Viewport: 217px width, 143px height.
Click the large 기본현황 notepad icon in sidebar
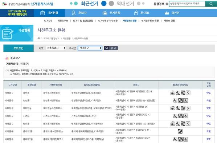point(8,33)
